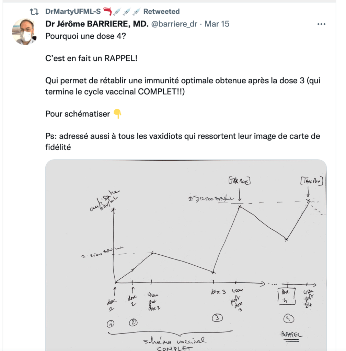
Task: Click the circled number 3 in the drawing
Action: [217, 318]
